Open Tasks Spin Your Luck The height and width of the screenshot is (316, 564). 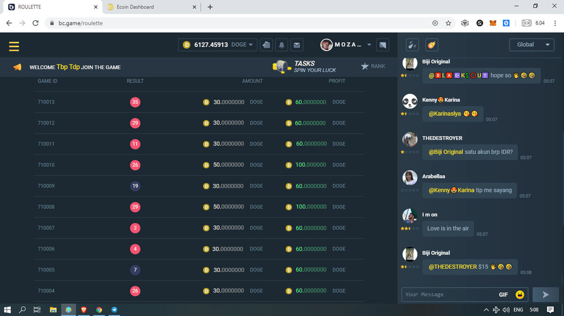click(305, 67)
